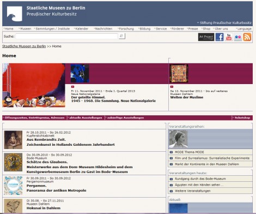Click arrow icon beside Markt der Kontinente
256x214 pixels.
tap(171, 164)
